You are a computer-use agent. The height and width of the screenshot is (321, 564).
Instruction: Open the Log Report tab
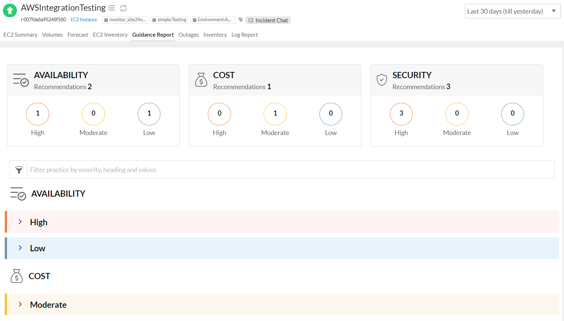tap(245, 35)
